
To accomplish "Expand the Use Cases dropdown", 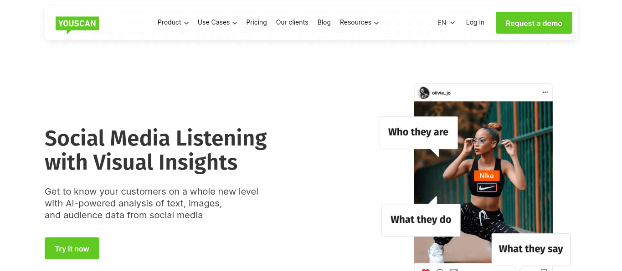I will coord(217,23).
